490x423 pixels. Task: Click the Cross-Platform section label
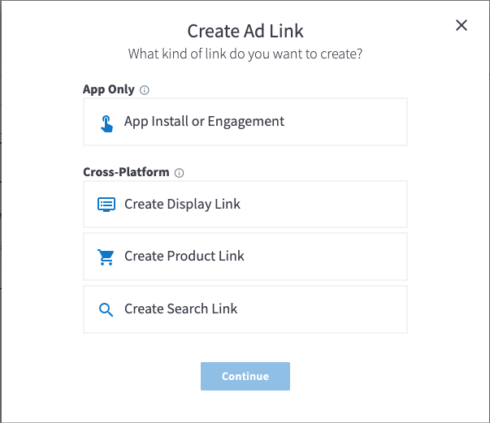pos(126,172)
